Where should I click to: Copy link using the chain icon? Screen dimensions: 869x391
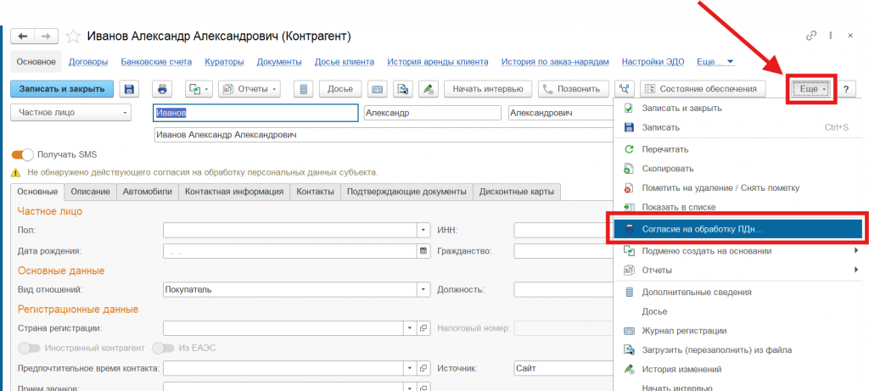tap(811, 36)
